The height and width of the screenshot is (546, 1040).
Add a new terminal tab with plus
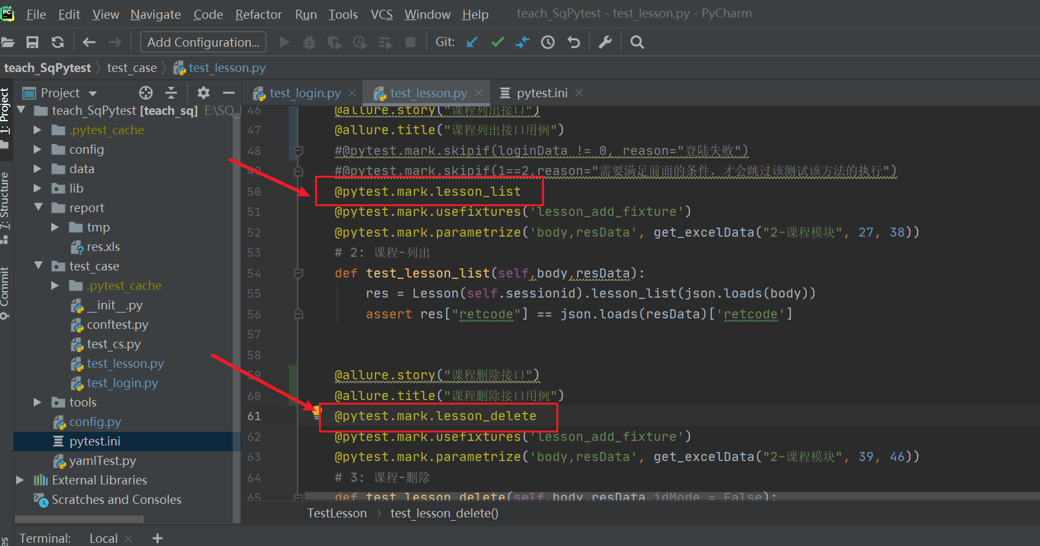point(158,538)
